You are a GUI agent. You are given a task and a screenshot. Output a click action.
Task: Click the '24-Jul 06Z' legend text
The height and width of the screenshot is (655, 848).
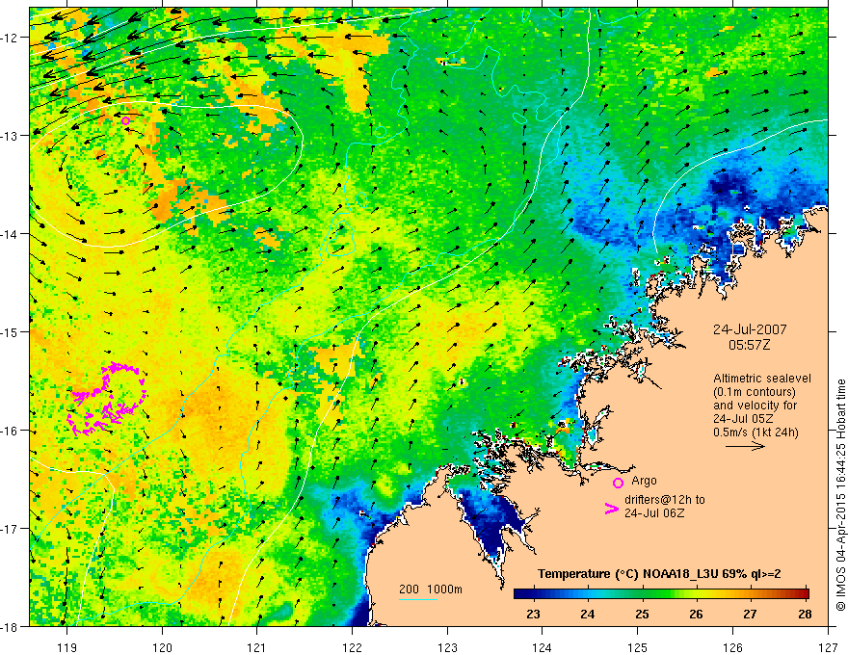(654, 512)
